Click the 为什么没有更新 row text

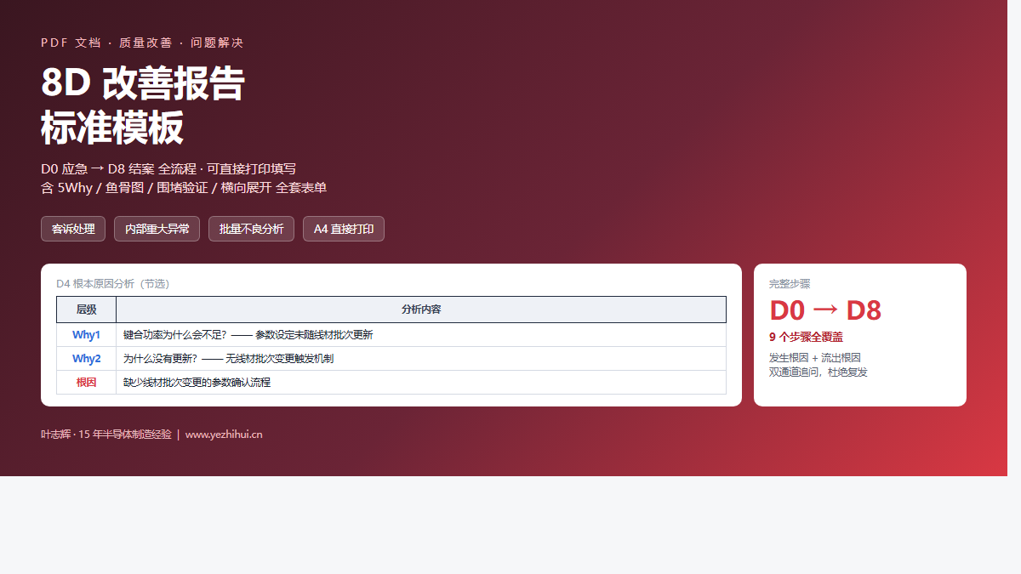tap(229, 359)
